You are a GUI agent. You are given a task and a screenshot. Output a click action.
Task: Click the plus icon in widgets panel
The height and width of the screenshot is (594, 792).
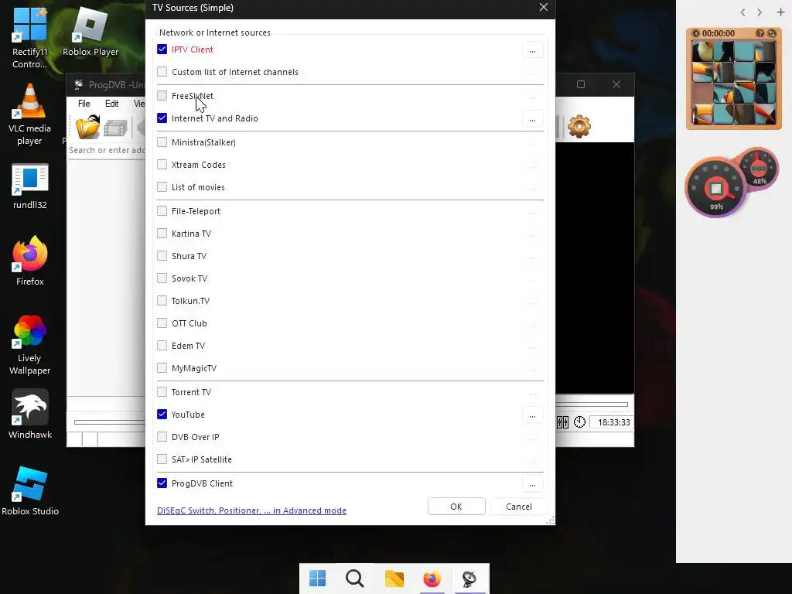coord(780,12)
